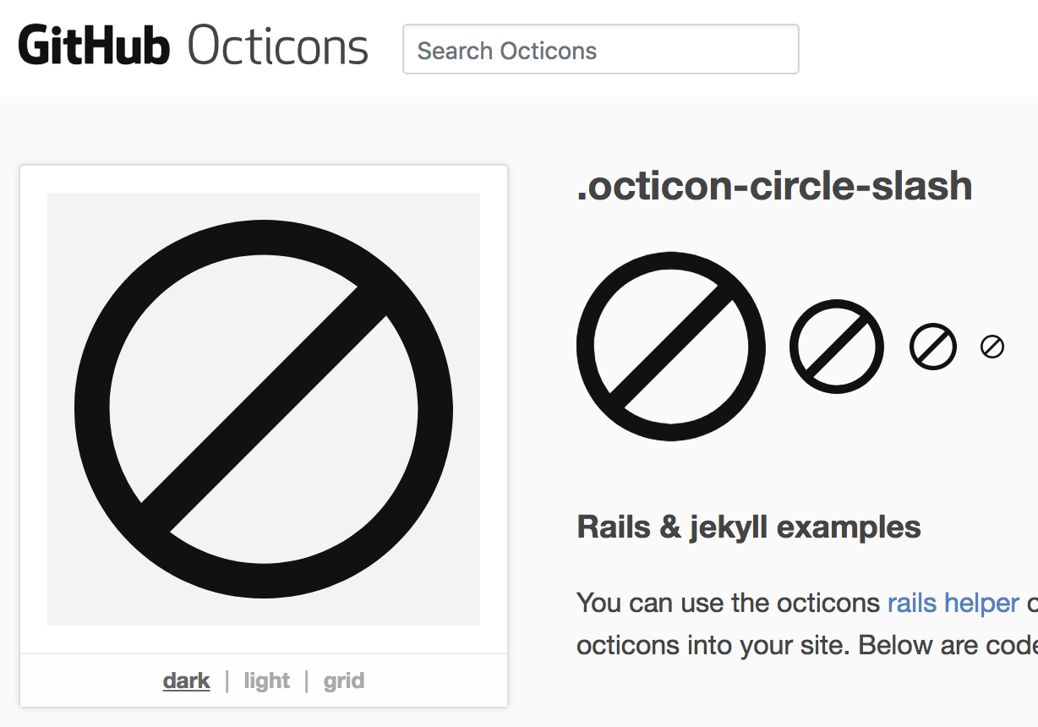Click the separator between light and grid
The width and height of the screenshot is (1038, 727).
pos(307,681)
